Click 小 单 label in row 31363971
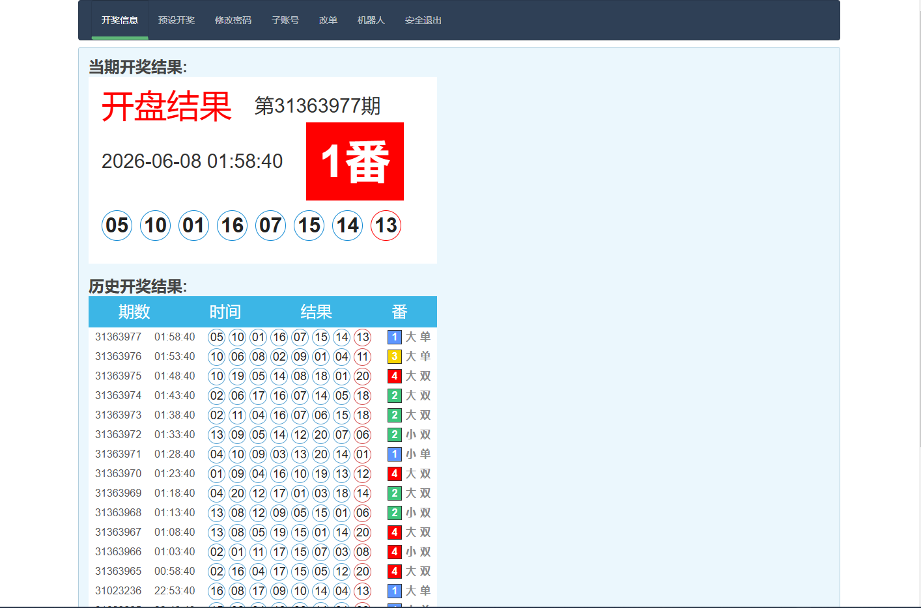Viewport: 921px width, 608px height. pyautogui.click(x=418, y=454)
